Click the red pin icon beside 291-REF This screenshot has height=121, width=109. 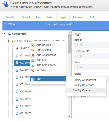click(x=17, y=48)
